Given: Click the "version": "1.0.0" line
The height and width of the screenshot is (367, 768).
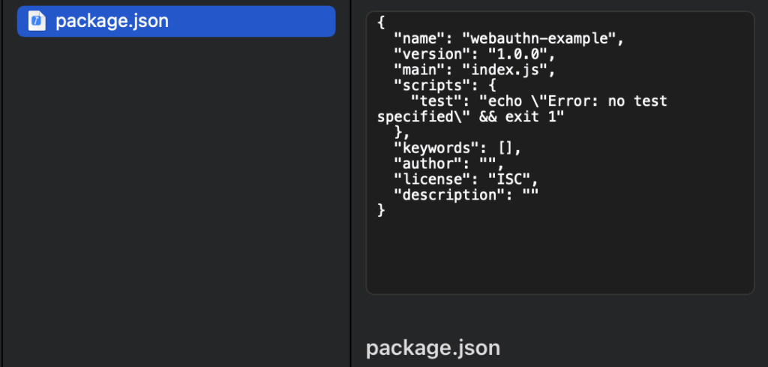Looking at the screenshot, I should [x=473, y=55].
